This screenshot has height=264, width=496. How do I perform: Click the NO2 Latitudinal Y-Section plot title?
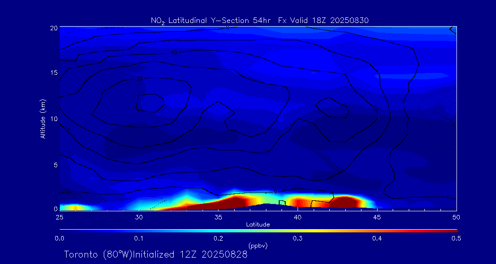(259, 20)
